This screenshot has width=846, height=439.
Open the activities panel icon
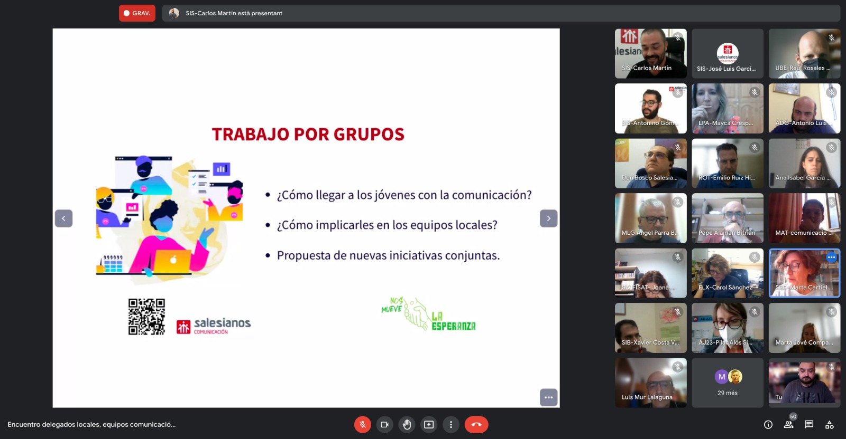(x=829, y=425)
